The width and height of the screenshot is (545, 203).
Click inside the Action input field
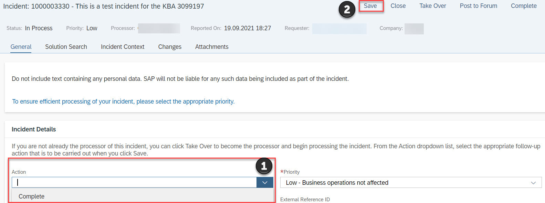pos(134,182)
